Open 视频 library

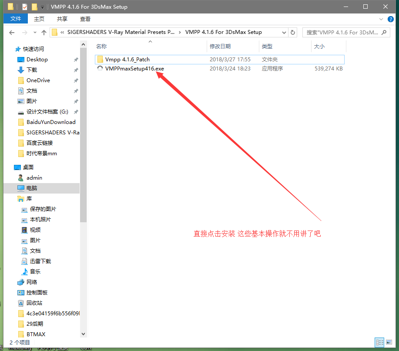[35, 230]
